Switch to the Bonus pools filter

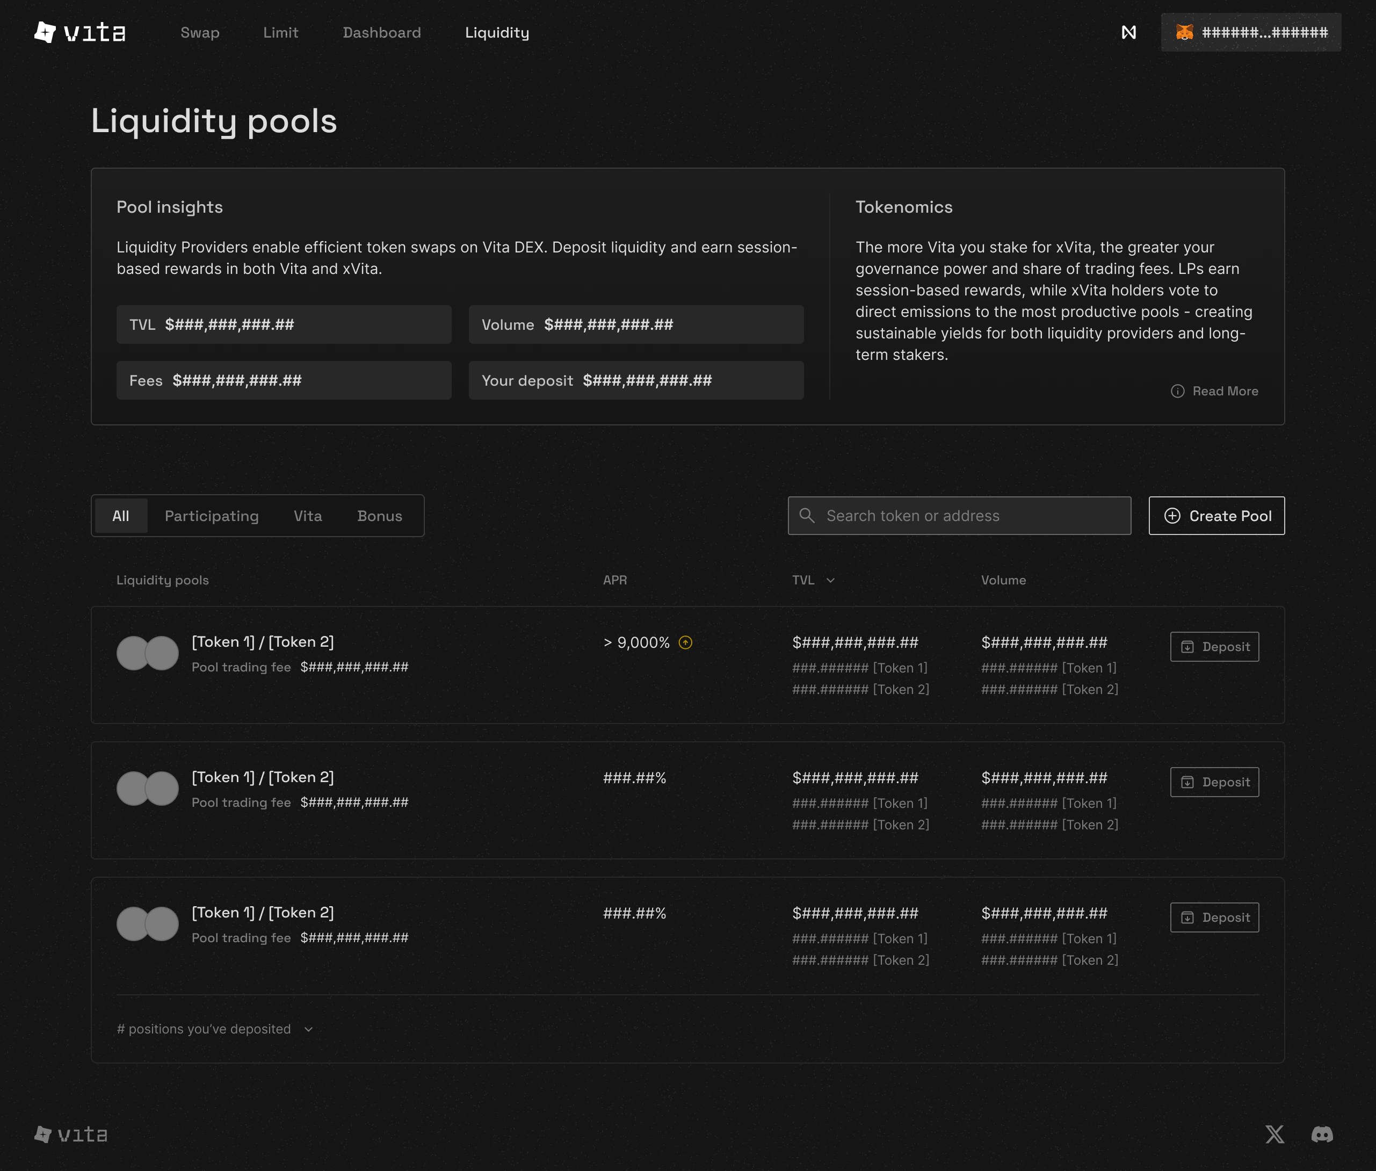[379, 516]
